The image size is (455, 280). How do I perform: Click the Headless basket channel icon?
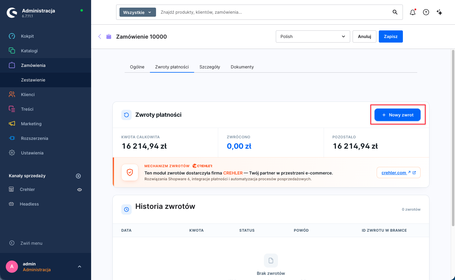11,204
